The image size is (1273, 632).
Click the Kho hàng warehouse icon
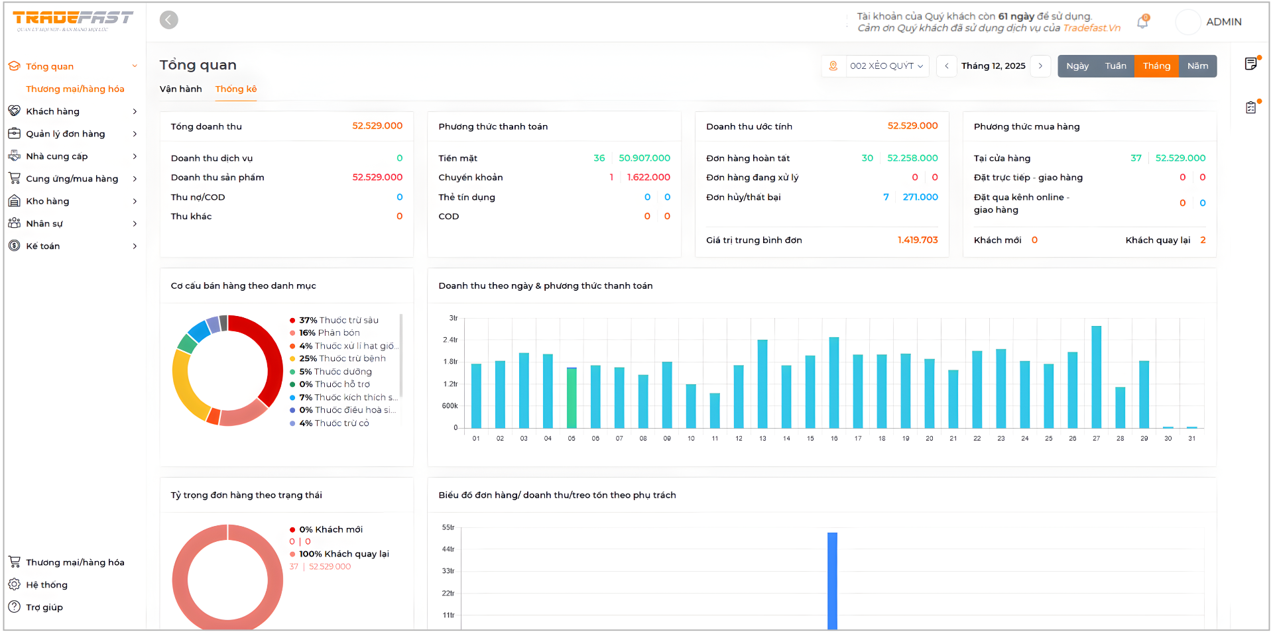click(x=14, y=201)
